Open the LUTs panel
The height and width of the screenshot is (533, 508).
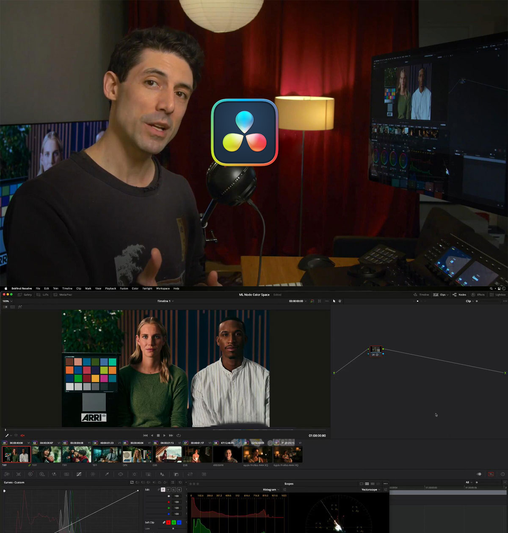tap(43, 295)
